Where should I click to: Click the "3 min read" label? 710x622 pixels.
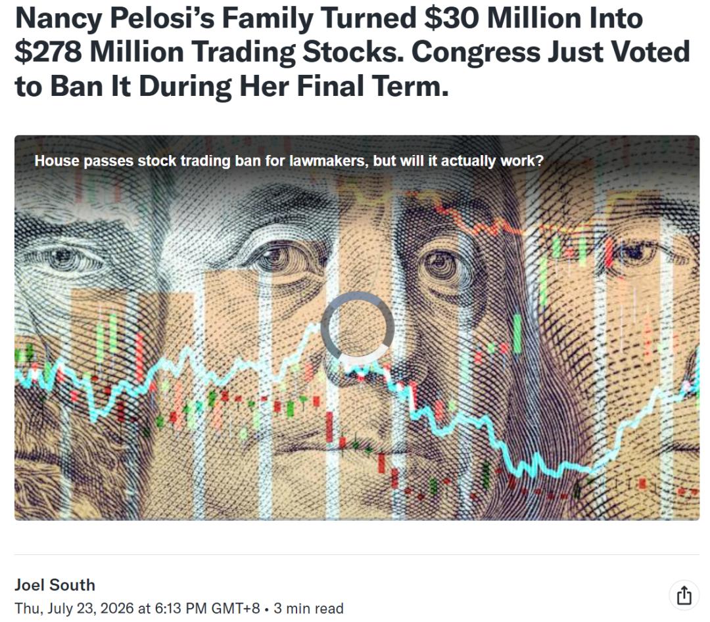(308, 608)
